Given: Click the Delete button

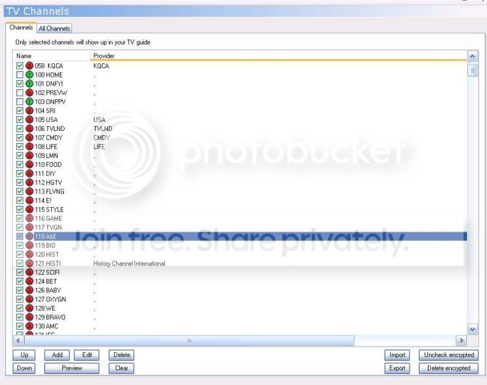Looking at the screenshot, I should click(121, 355).
